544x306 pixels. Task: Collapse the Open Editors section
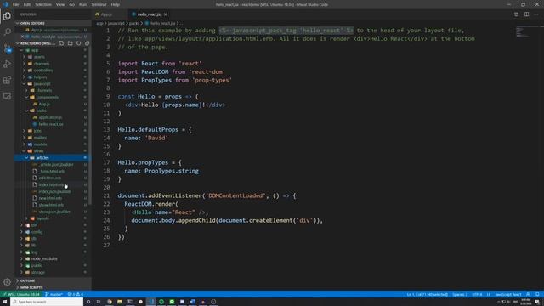[17, 23]
